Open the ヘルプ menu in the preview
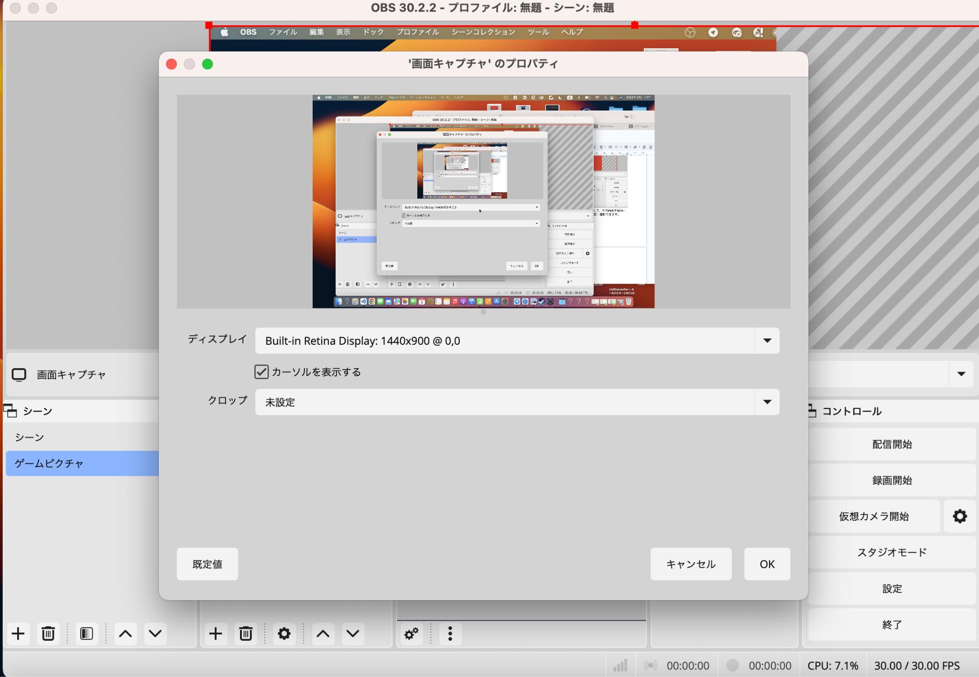 [572, 32]
